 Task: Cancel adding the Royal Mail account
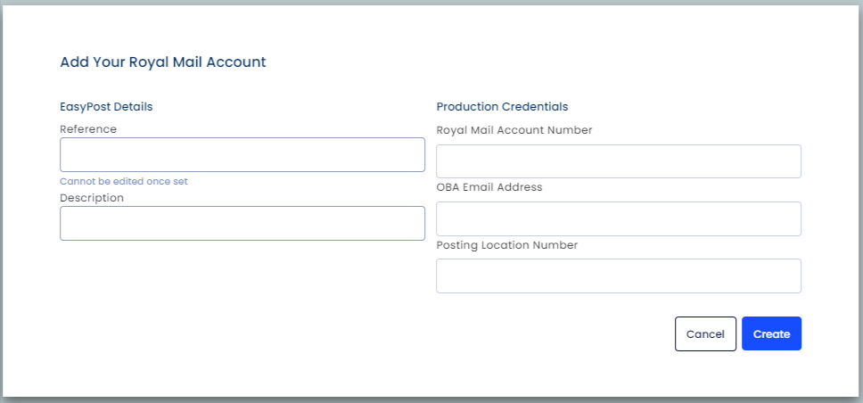[x=705, y=333]
